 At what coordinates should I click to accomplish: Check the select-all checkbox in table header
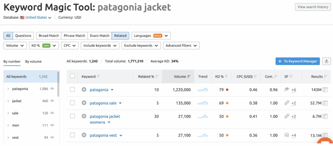point(73,76)
